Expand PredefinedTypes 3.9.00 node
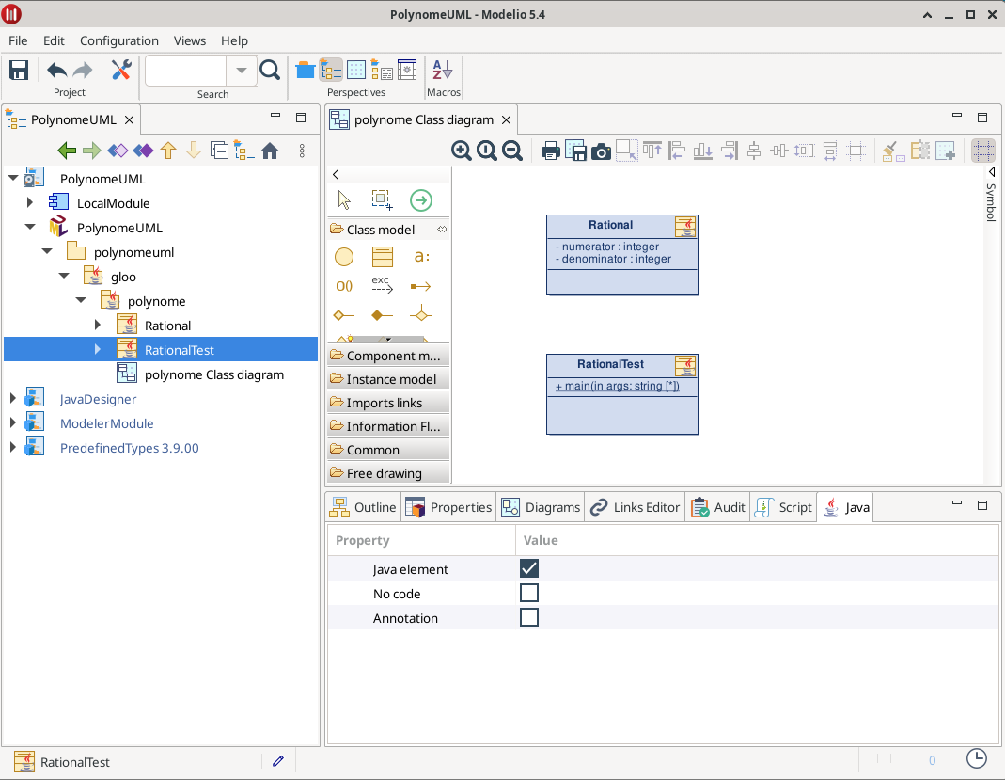The image size is (1005, 780). [13, 447]
